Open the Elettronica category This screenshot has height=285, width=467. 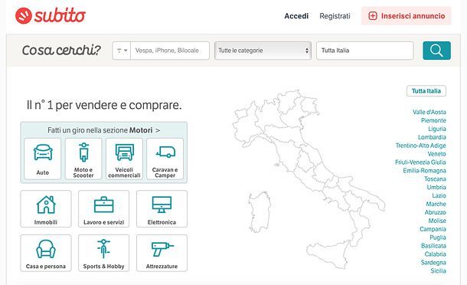point(162,209)
